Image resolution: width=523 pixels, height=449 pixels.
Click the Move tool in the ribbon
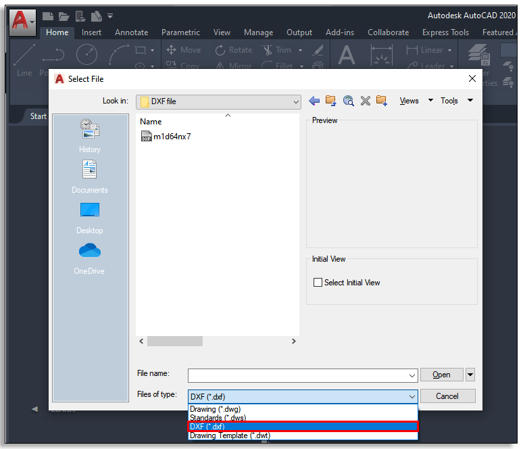(183, 50)
